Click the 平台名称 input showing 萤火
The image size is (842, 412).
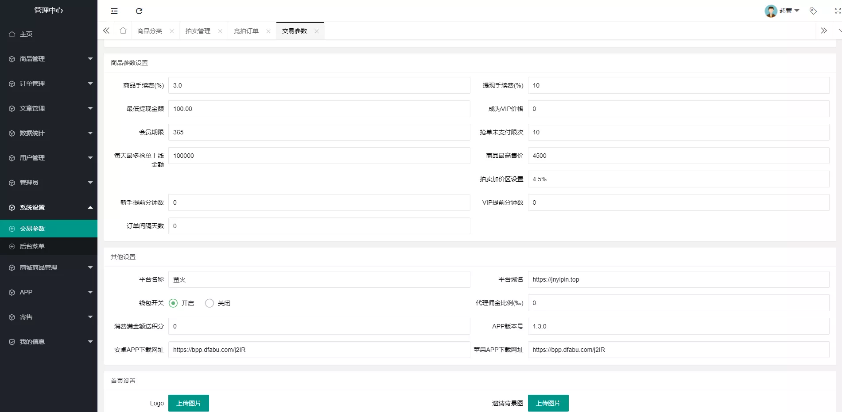(x=319, y=279)
